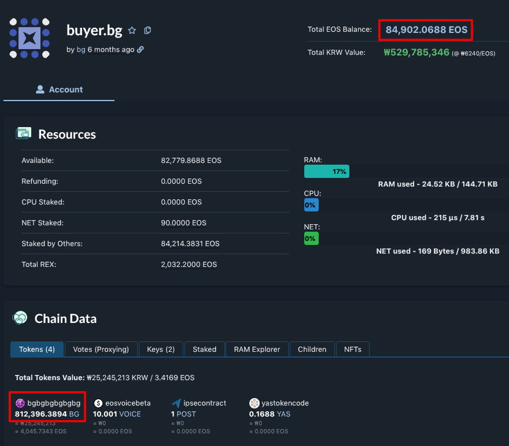The height and width of the screenshot is (446, 509).
Task: Click the 'RAM used - 24.52 KB / 144.71 KB' text
Action: (x=438, y=184)
